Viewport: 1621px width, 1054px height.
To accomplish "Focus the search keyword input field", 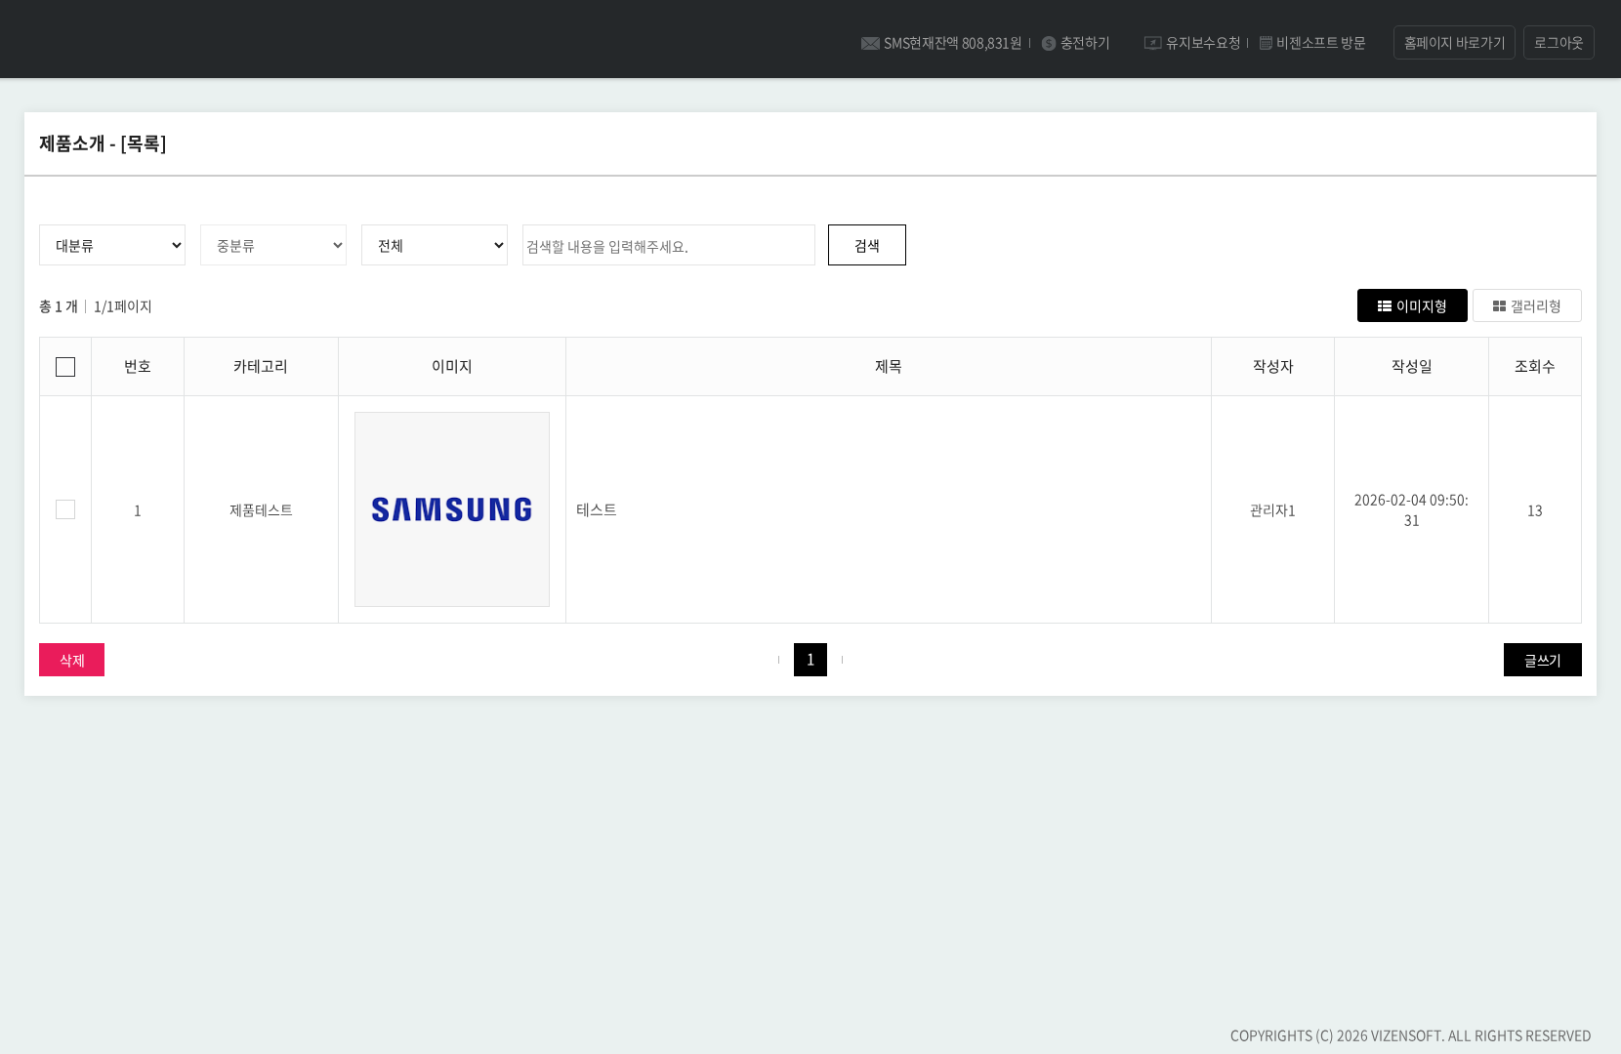I will click(x=669, y=245).
